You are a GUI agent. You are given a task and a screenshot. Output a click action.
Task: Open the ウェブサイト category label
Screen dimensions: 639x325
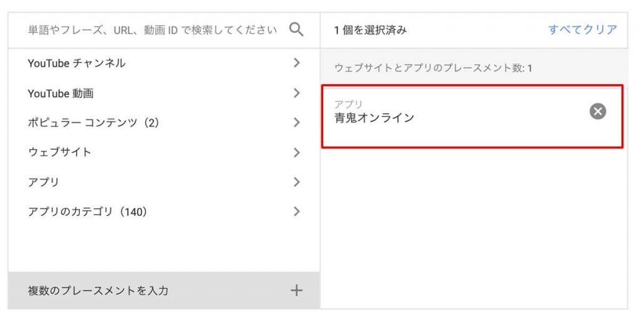coord(59,152)
